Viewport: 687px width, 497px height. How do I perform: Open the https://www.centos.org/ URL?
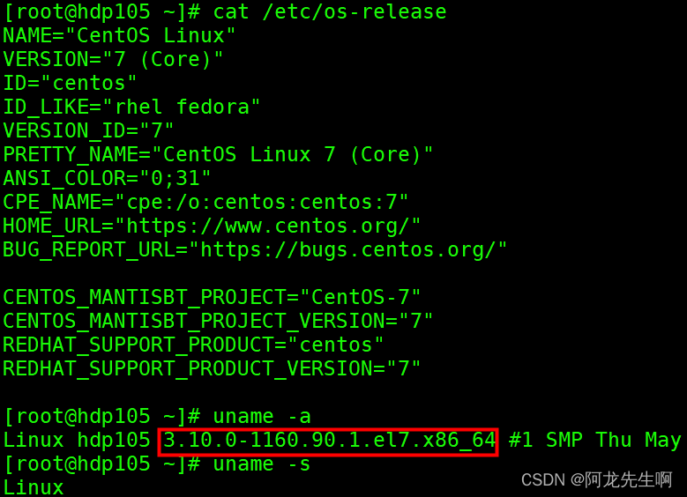point(273,226)
